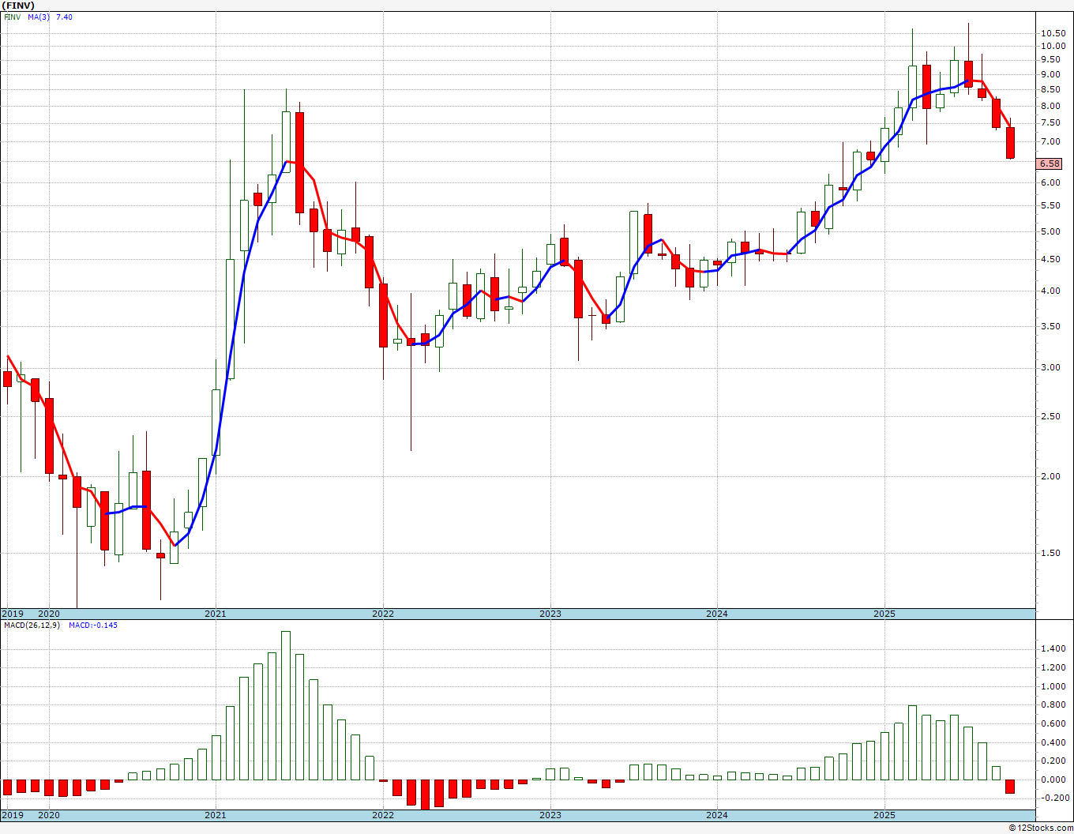
Task: Click the latest red candlestick near 6.58
Action: (x=1010, y=143)
